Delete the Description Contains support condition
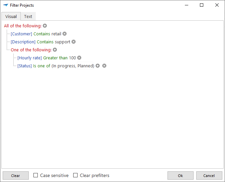The width and height of the screenshot is (225, 182). pyautogui.click(x=74, y=42)
